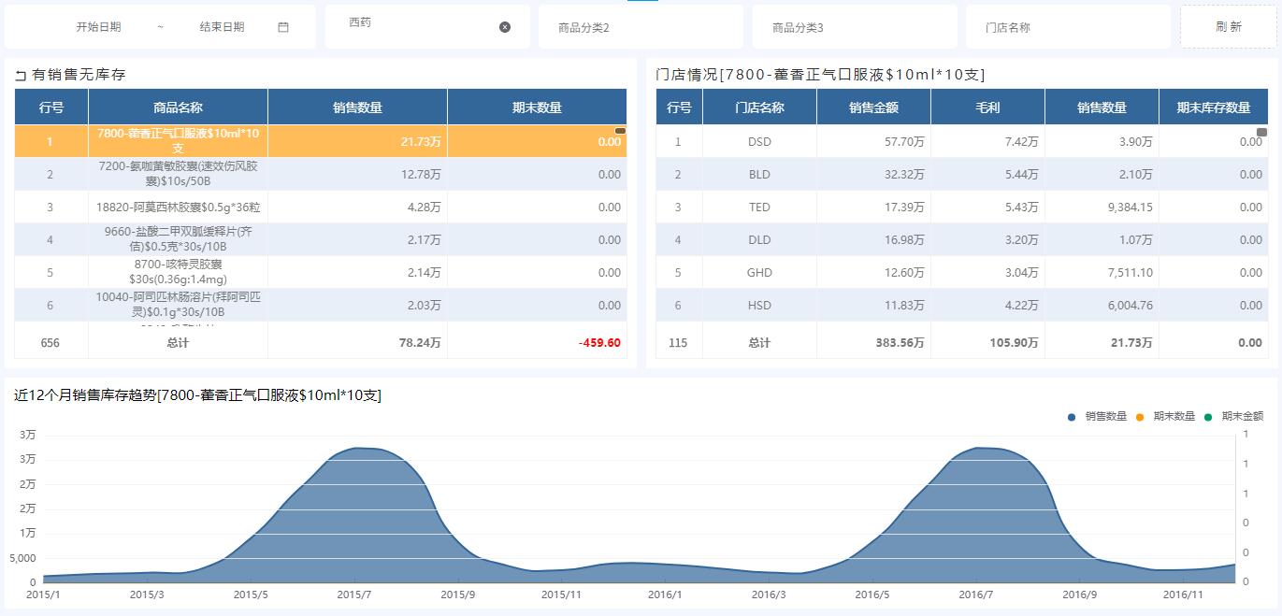Image resolution: width=1282 pixels, height=616 pixels.
Task: Click the green 期末金额 color dot
Action: pos(1208,417)
